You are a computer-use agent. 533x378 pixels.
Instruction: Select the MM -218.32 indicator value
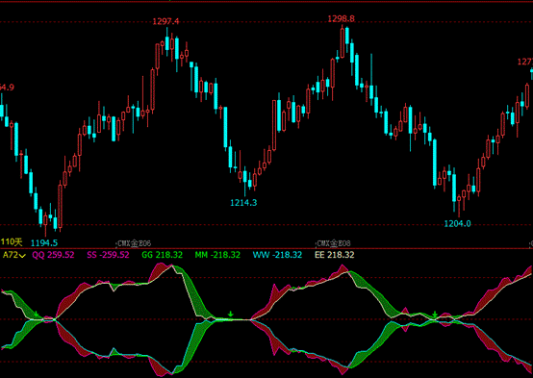click(217, 255)
